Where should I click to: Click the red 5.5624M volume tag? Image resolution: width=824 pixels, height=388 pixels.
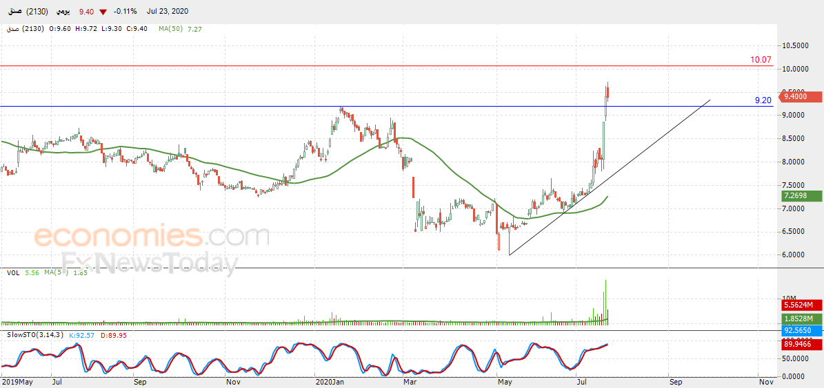coord(800,305)
